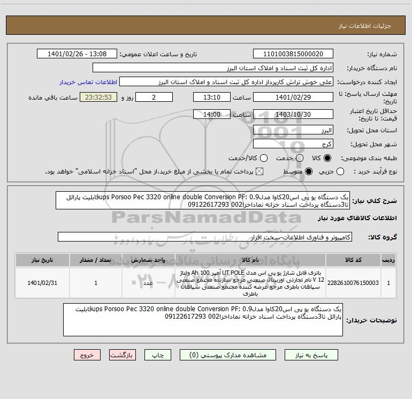The height and width of the screenshot is (399, 412).
Task: Click the response deadline time 13:10 field
Action: [212, 97]
